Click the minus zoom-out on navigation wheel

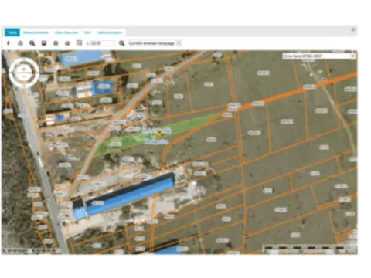click(x=24, y=76)
